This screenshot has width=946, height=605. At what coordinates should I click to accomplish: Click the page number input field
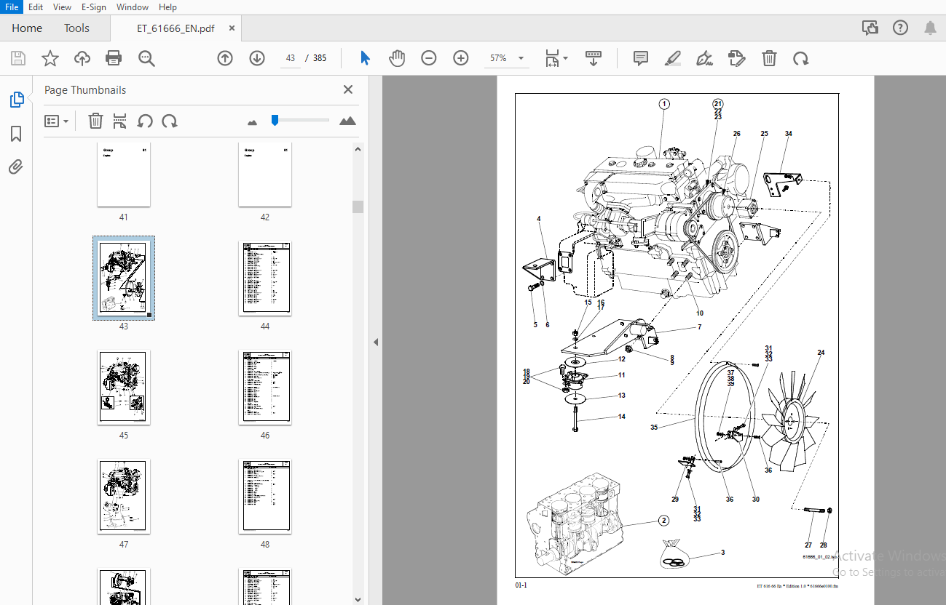291,58
